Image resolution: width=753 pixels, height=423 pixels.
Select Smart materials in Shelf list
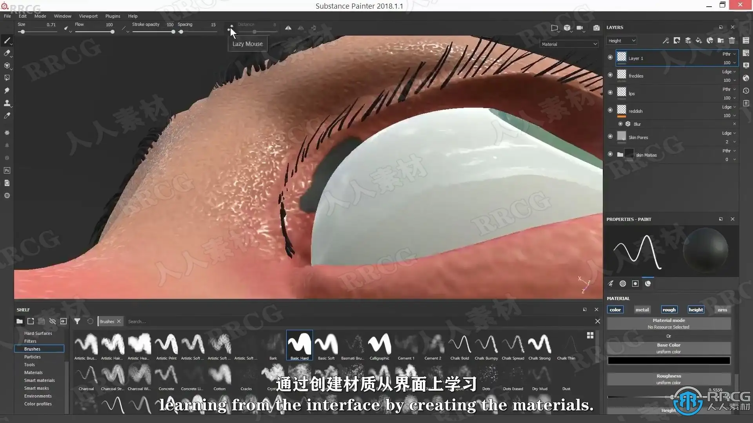pos(39,380)
